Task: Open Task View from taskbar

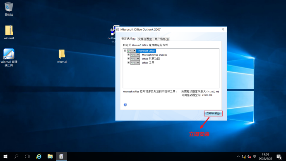Action: pos(27,156)
